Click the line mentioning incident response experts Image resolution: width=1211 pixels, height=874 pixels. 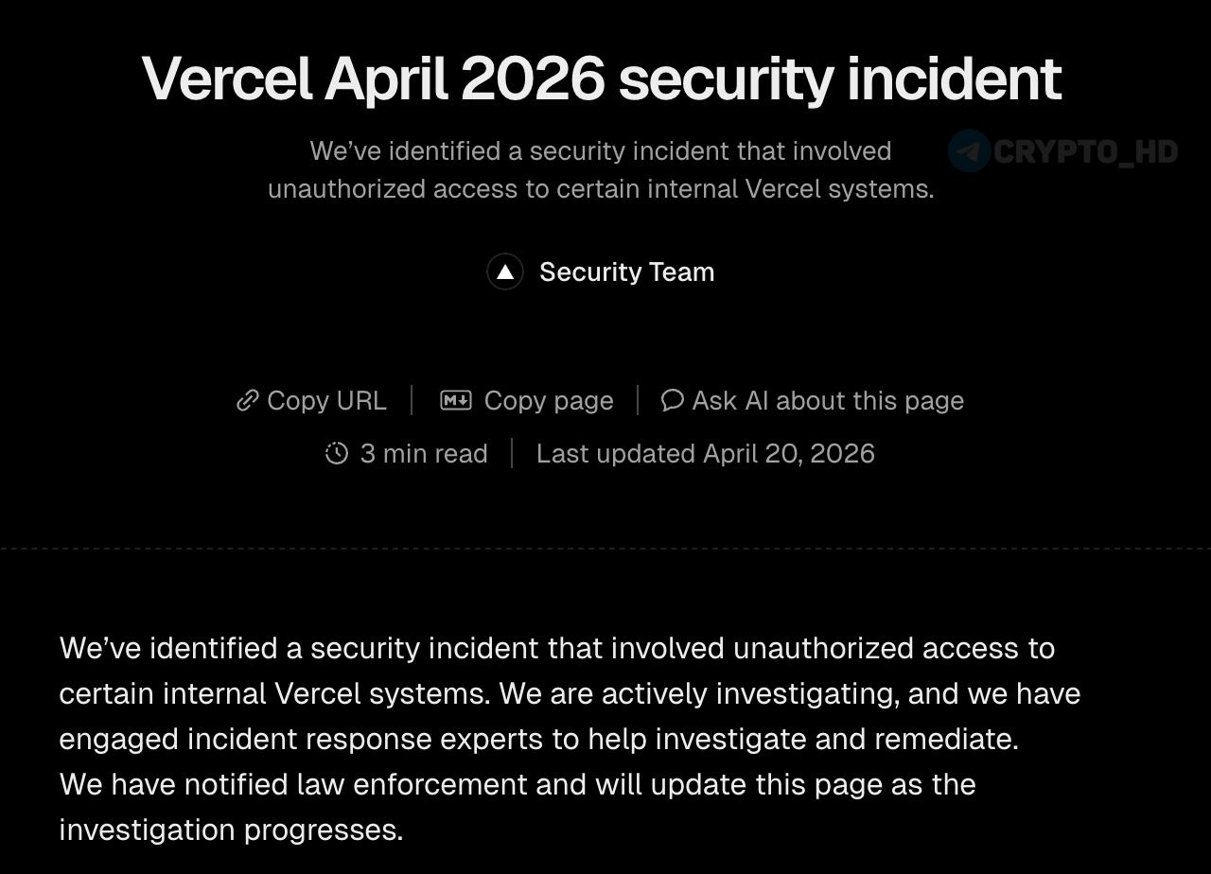[x=537, y=739]
